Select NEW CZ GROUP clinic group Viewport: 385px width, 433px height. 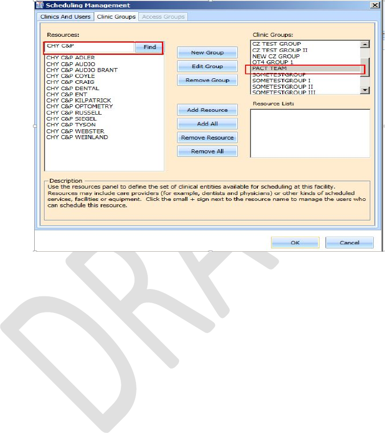point(276,56)
